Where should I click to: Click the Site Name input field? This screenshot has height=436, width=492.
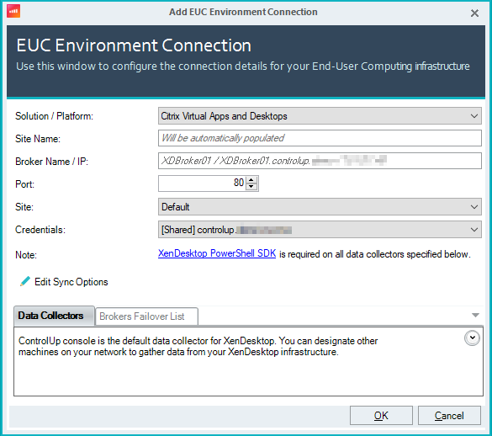(x=320, y=138)
